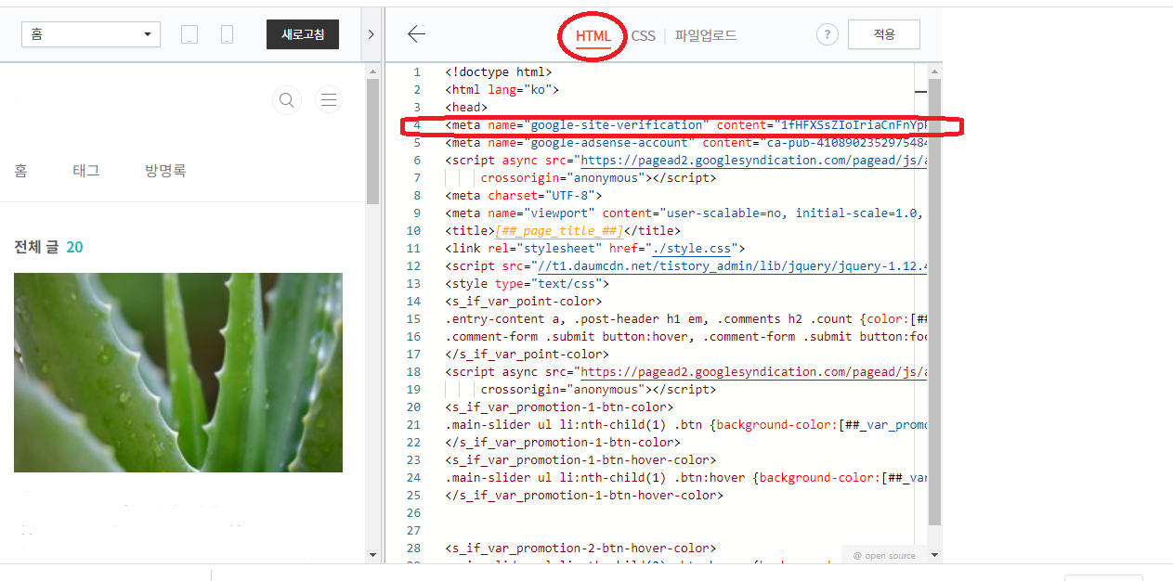Select 태그 in blog navigation
Screen dimensions: 1173x581
point(86,171)
